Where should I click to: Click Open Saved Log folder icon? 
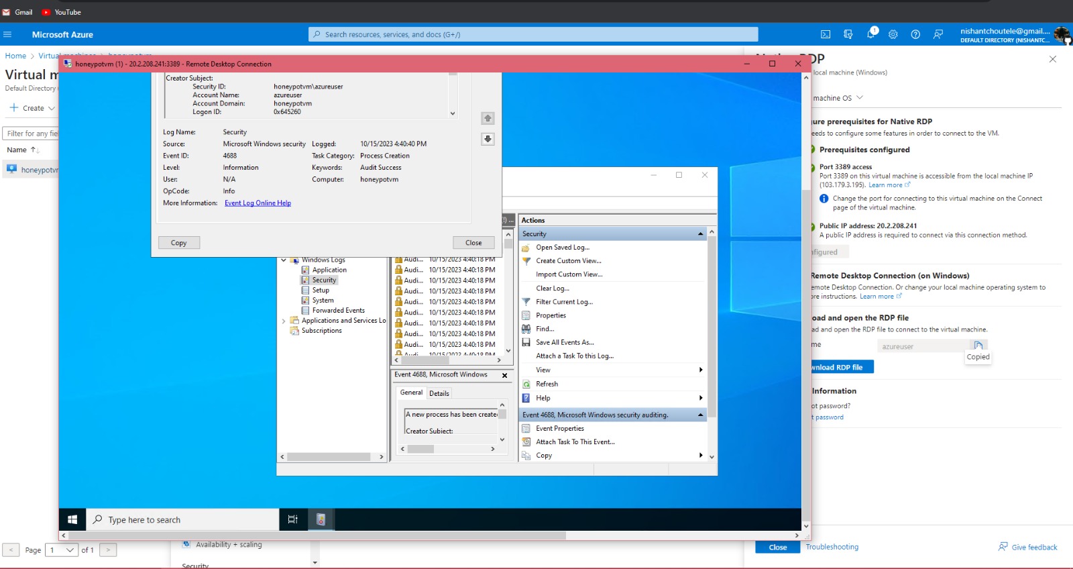(x=526, y=248)
